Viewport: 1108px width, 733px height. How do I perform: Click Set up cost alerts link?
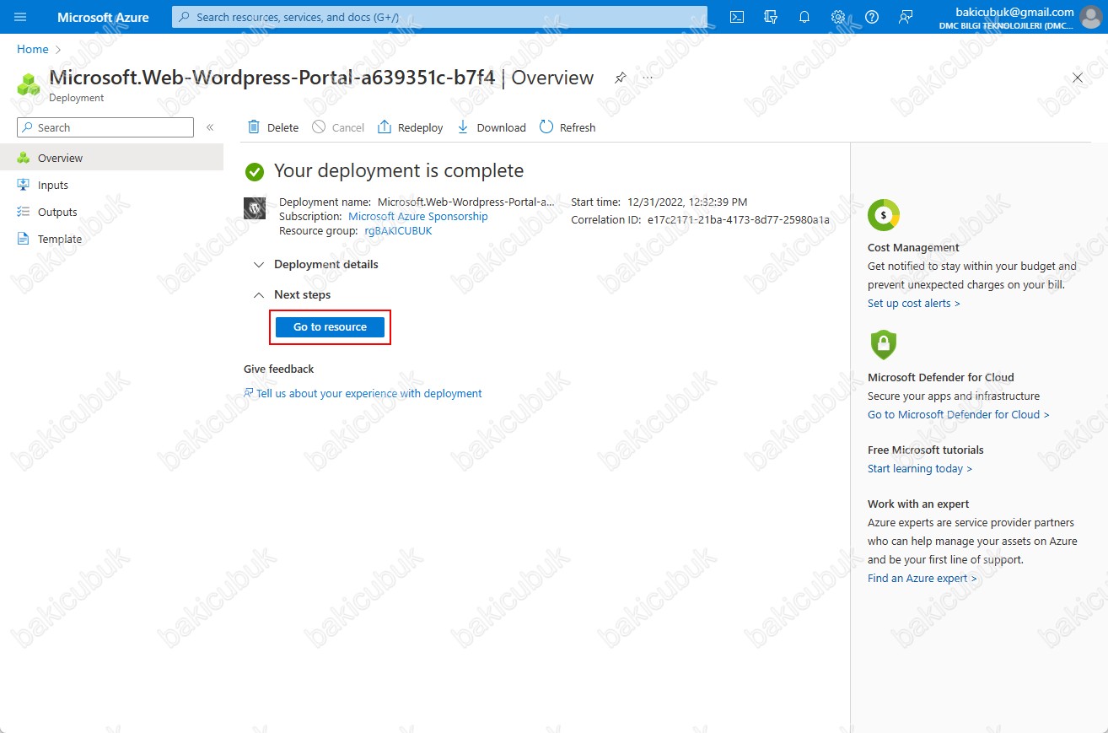click(914, 303)
